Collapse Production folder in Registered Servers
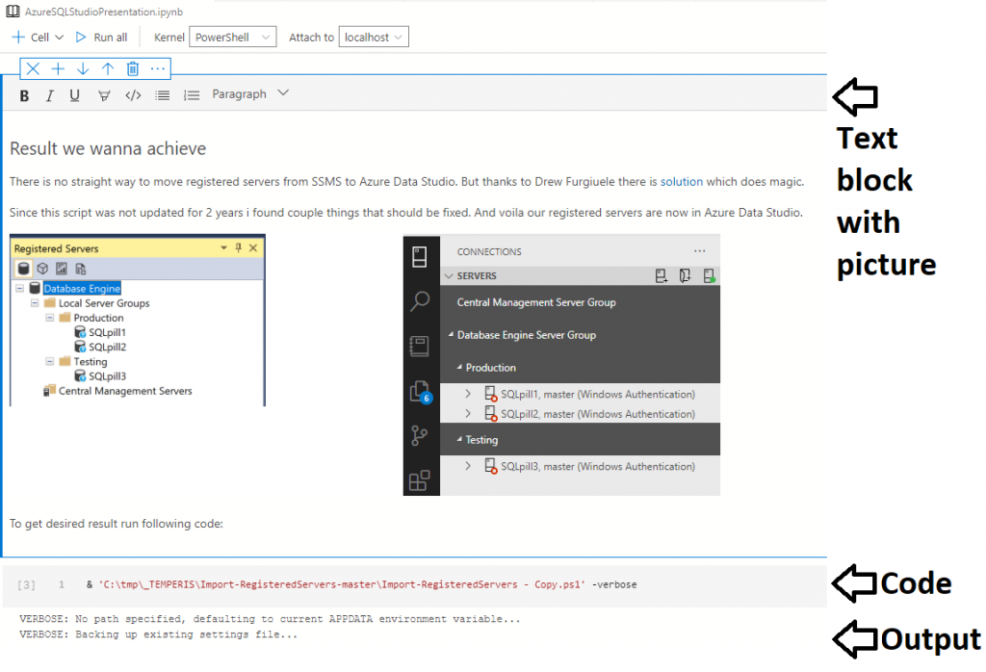The height and width of the screenshot is (672, 986). [x=50, y=318]
